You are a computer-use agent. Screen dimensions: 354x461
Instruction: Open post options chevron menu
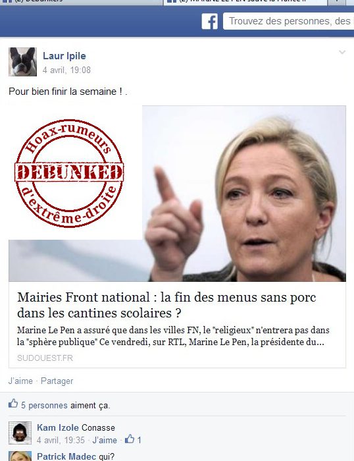342,52
